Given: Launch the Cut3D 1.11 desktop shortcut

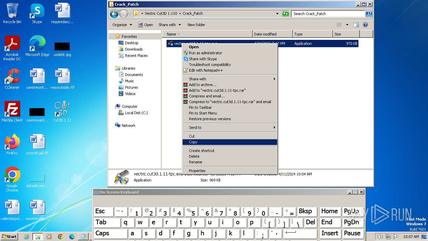Looking at the screenshot, I should 62,112.
